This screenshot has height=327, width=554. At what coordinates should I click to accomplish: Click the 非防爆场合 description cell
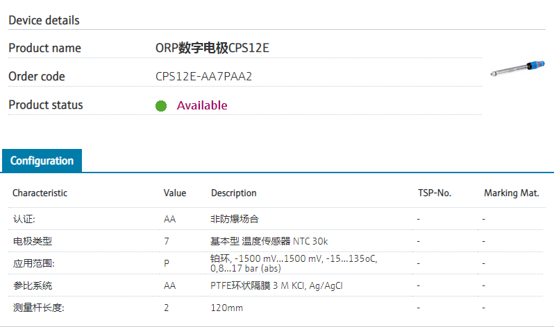[x=235, y=219]
